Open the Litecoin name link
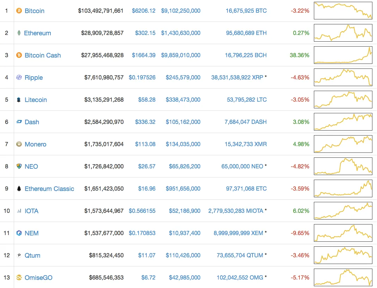This screenshot has height=288, width=377. point(36,100)
